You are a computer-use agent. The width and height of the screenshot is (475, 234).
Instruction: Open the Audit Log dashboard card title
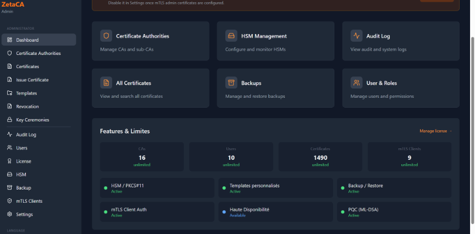point(378,36)
